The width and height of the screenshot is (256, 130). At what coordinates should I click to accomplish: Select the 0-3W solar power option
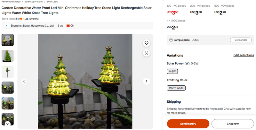pyautogui.click(x=172, y=71)
